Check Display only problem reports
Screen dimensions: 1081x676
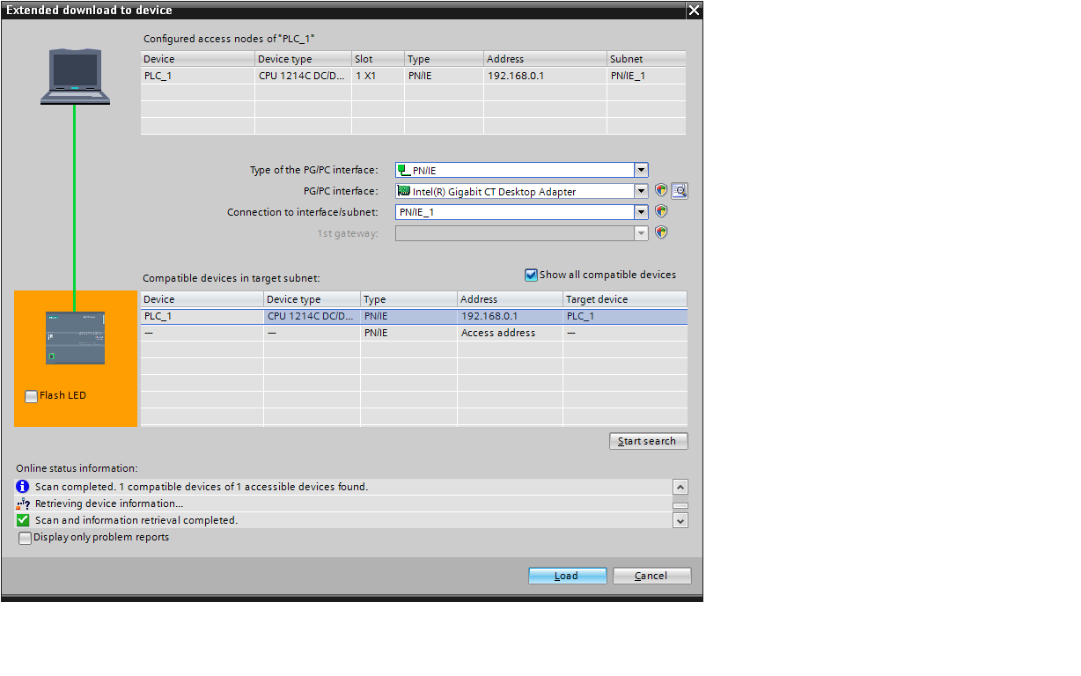click(25, 538)
